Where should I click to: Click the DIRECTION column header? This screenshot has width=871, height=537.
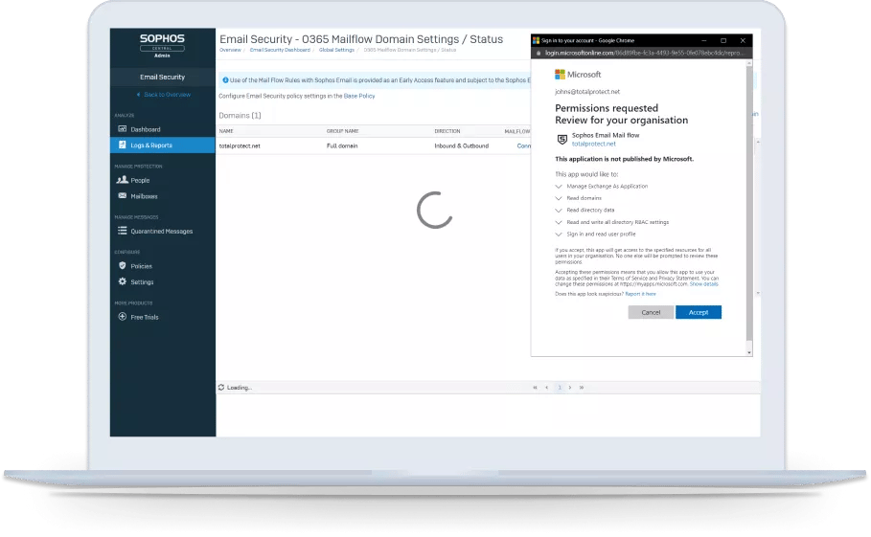tap(447, 131)
